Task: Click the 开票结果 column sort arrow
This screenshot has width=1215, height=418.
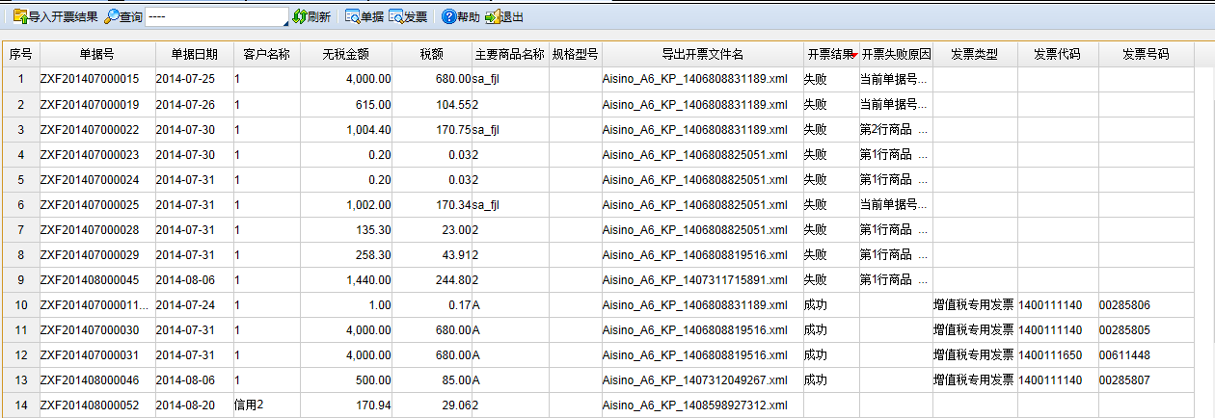Action: point(853,56)
